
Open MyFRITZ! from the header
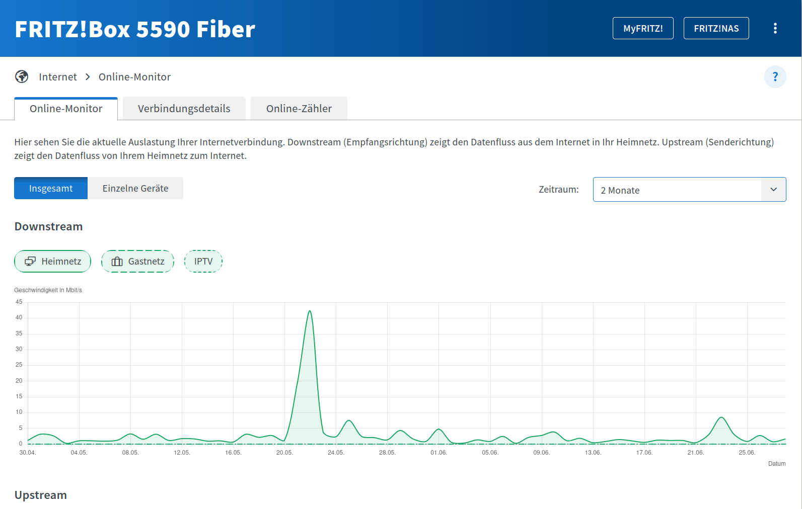[643, 28]
